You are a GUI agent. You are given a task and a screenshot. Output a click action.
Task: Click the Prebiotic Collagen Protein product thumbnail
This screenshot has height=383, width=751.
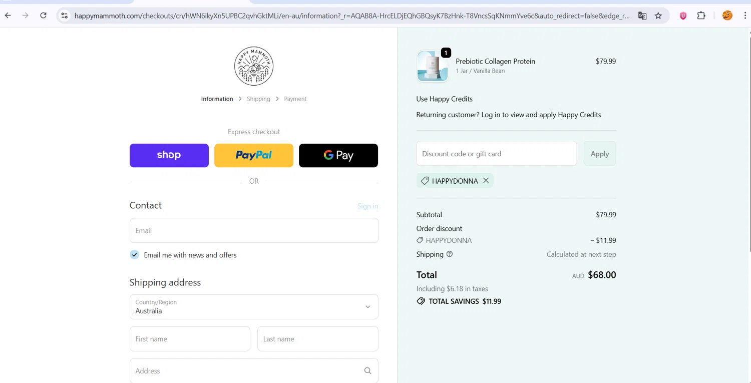point(433,66)
